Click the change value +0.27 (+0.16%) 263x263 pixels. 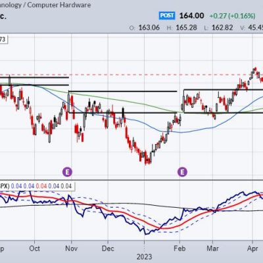(x=233, y=16)
